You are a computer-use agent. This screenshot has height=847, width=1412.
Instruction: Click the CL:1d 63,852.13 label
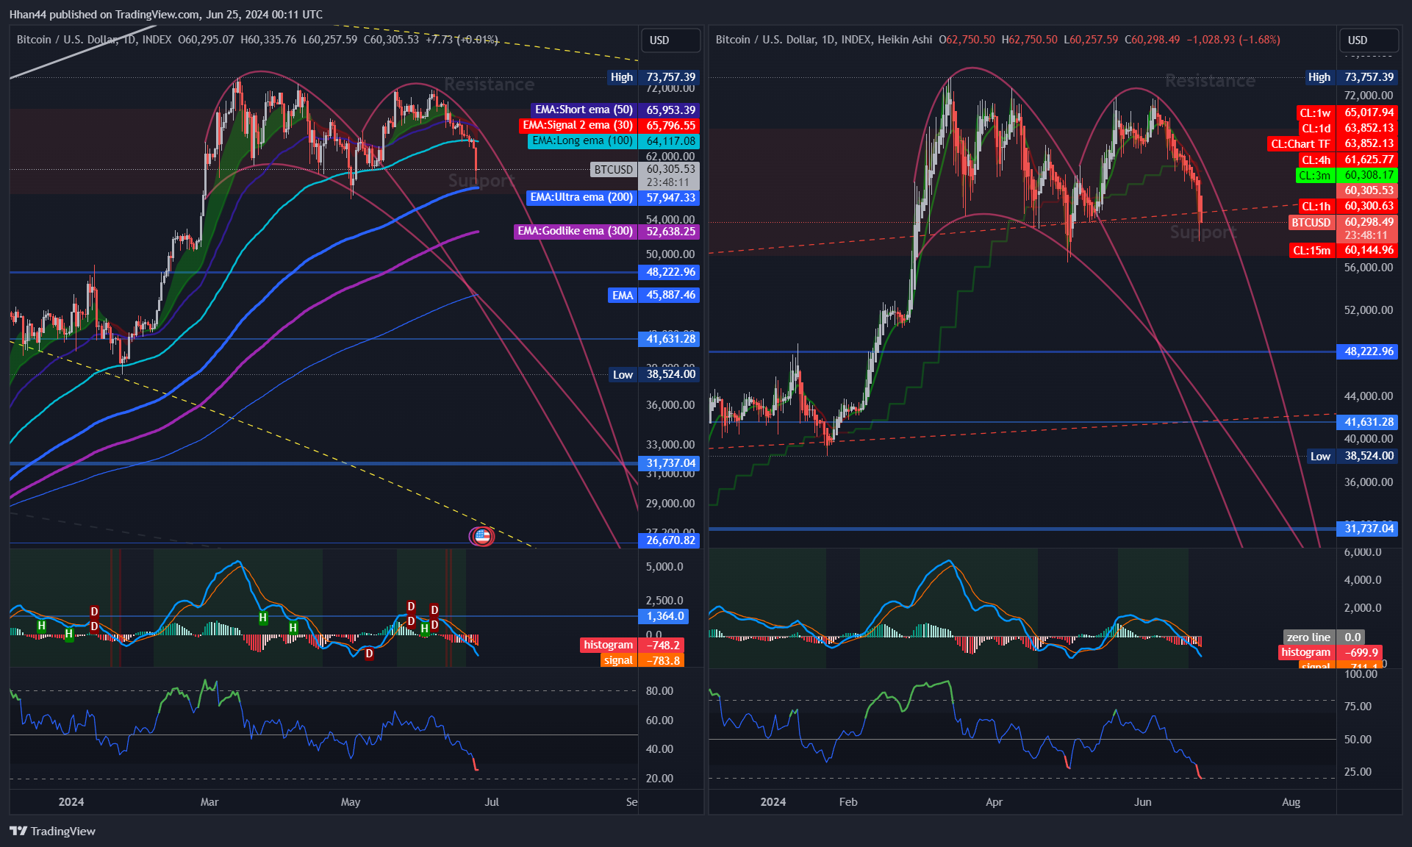[1348, 129]
